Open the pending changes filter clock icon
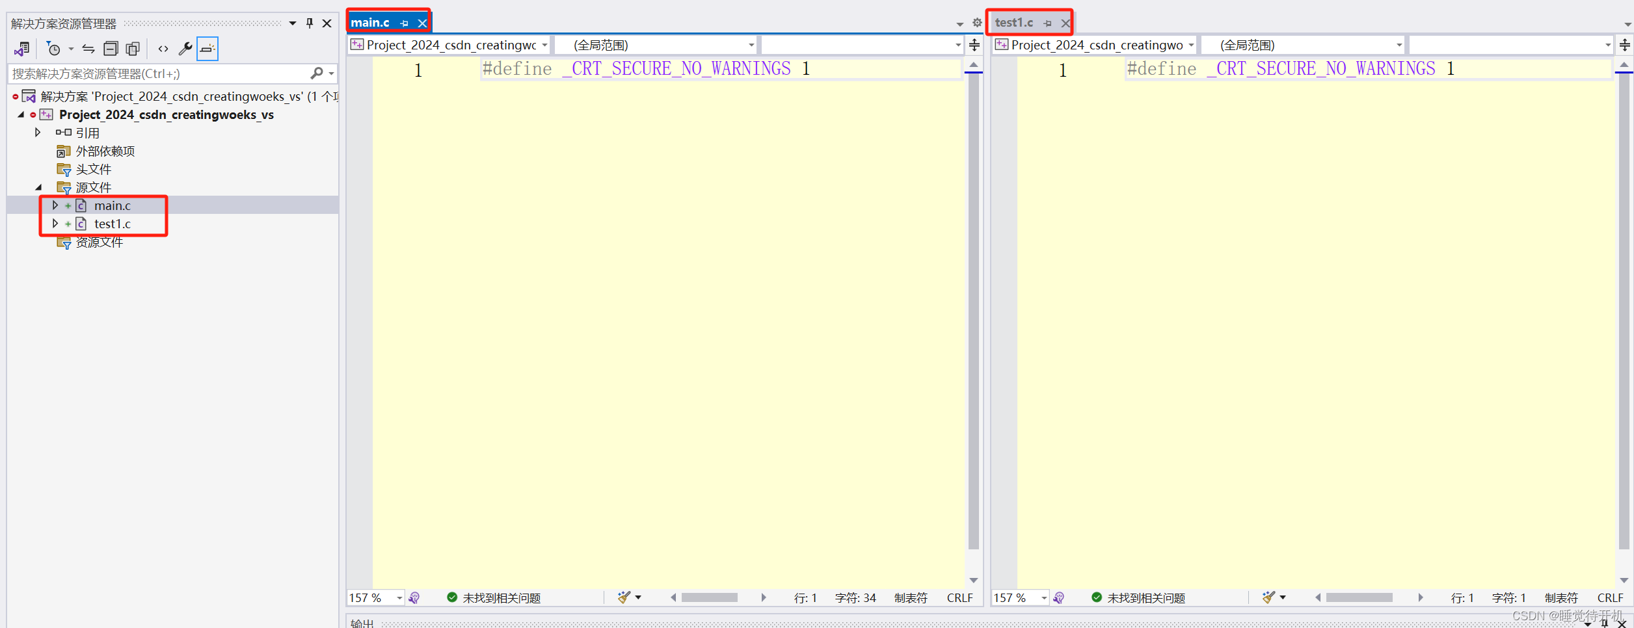The width and height of the screenshot is (1634, 628). 53,49
